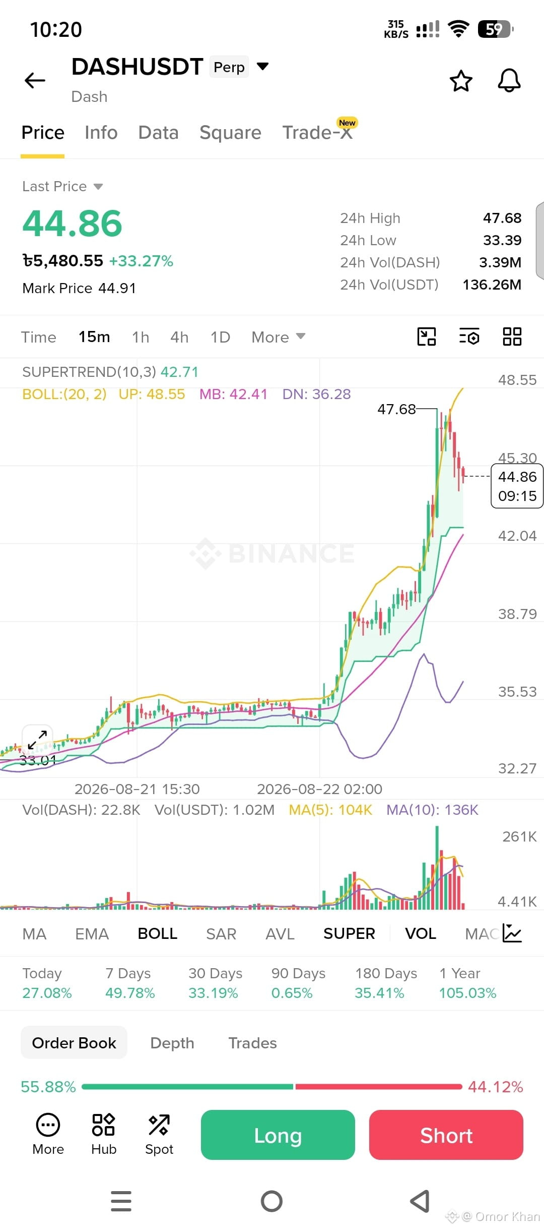This screenshot has width=544, height=1229.
Task: Select the 4h interval
Action: point(179,337)
